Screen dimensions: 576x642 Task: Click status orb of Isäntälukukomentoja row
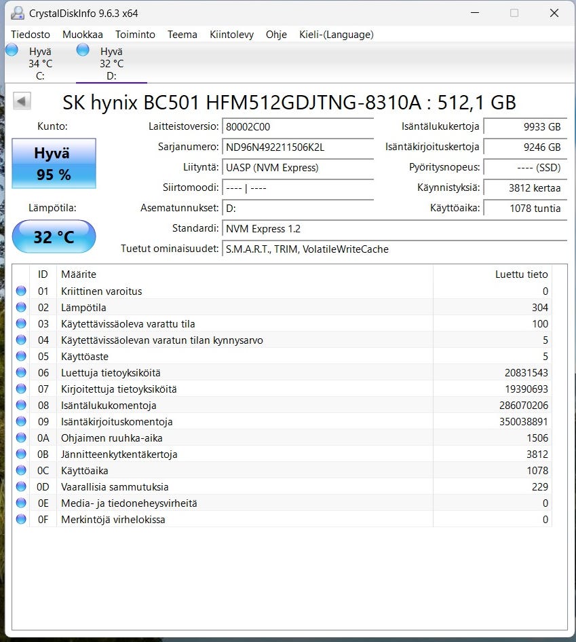point(21,406)
